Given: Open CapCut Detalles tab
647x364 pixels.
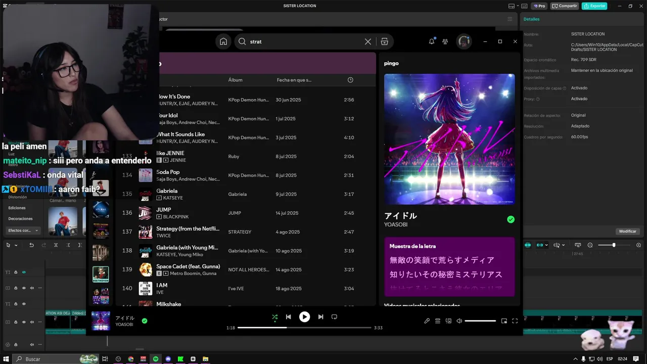Looking at the screenshot, I should click(531, 19).
